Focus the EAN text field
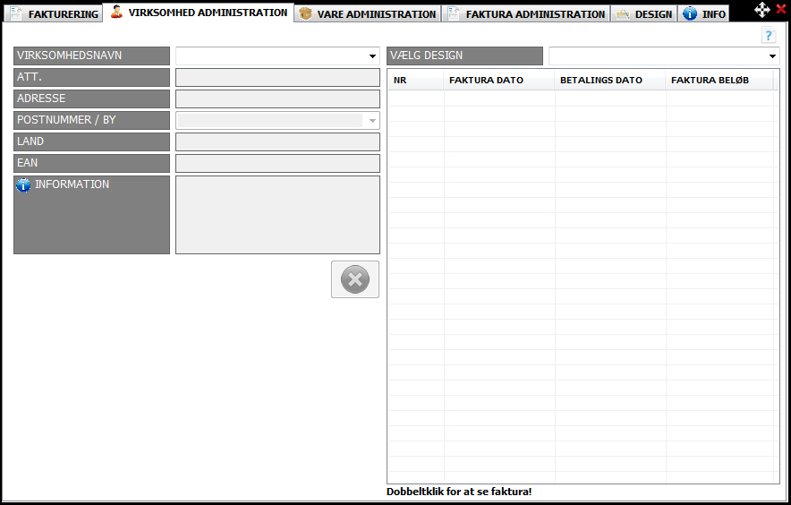 (277, 164)
